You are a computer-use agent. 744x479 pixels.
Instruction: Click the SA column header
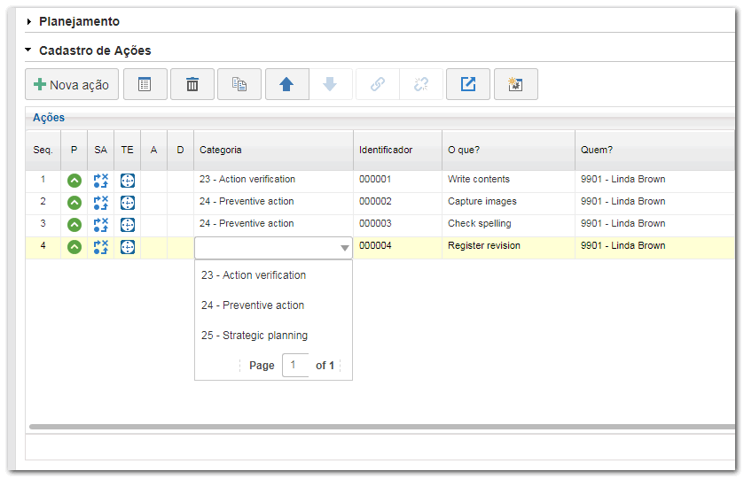(100, 150)
